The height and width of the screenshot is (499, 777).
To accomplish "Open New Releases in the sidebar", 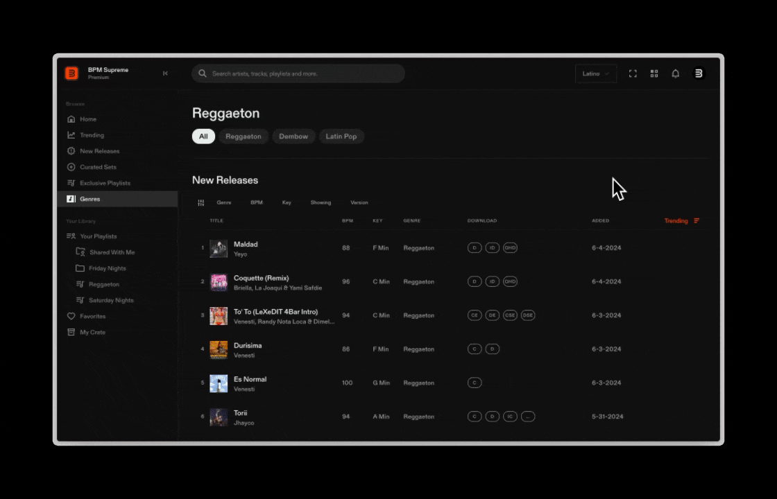I will (x=100, y=151).
